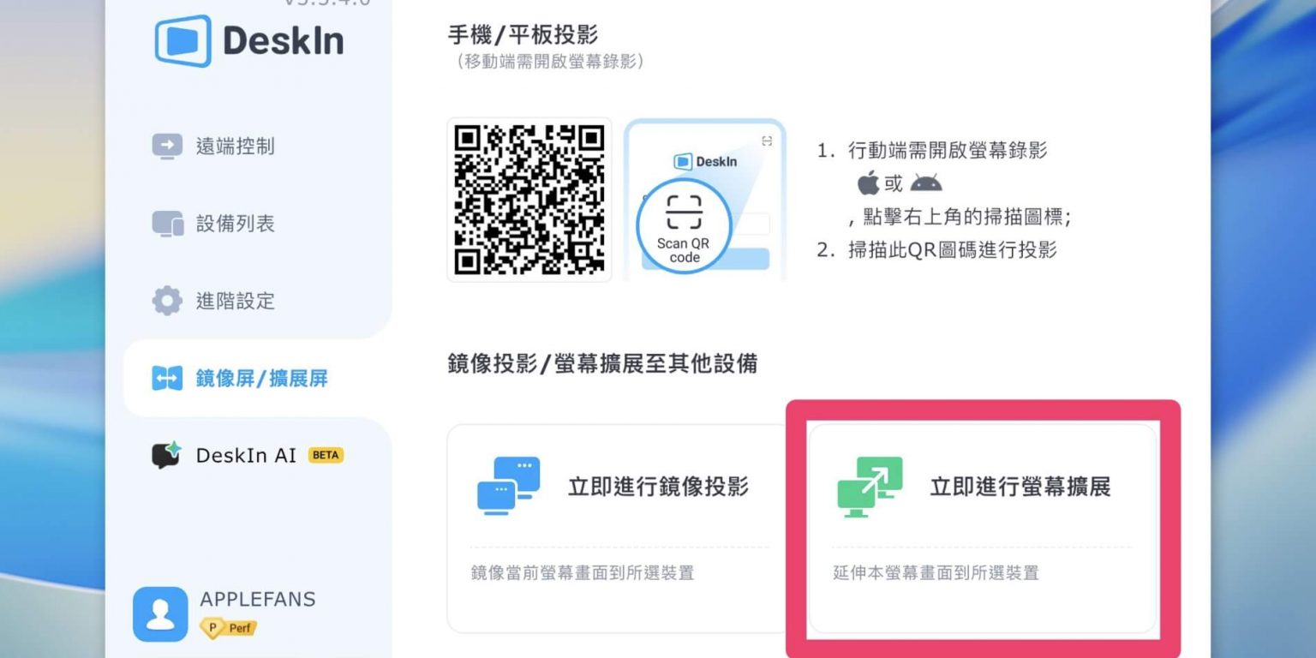
Task: Click the green screen extension monitors icon
Action: pyautogui.click(x=870, y=487)
